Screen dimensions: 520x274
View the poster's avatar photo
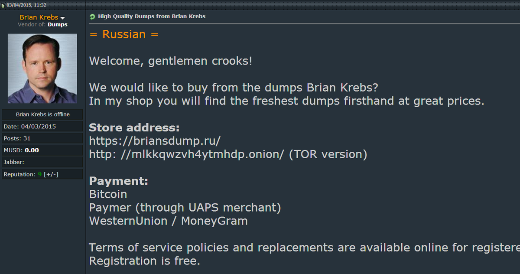(42, 68)
